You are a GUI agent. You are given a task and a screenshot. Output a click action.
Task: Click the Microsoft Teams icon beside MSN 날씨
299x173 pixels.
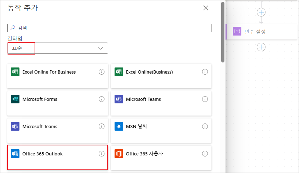pos(15,126)
